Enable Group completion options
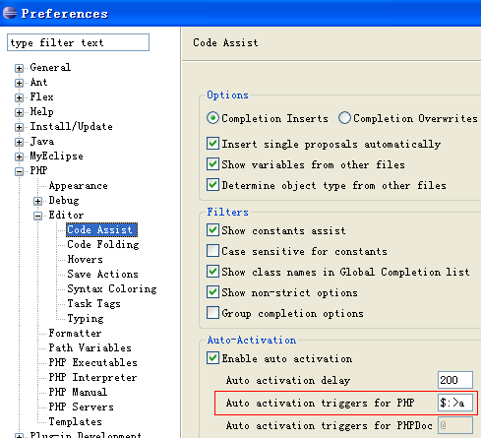The image size is (481, 438). click(x=213, y=313)
